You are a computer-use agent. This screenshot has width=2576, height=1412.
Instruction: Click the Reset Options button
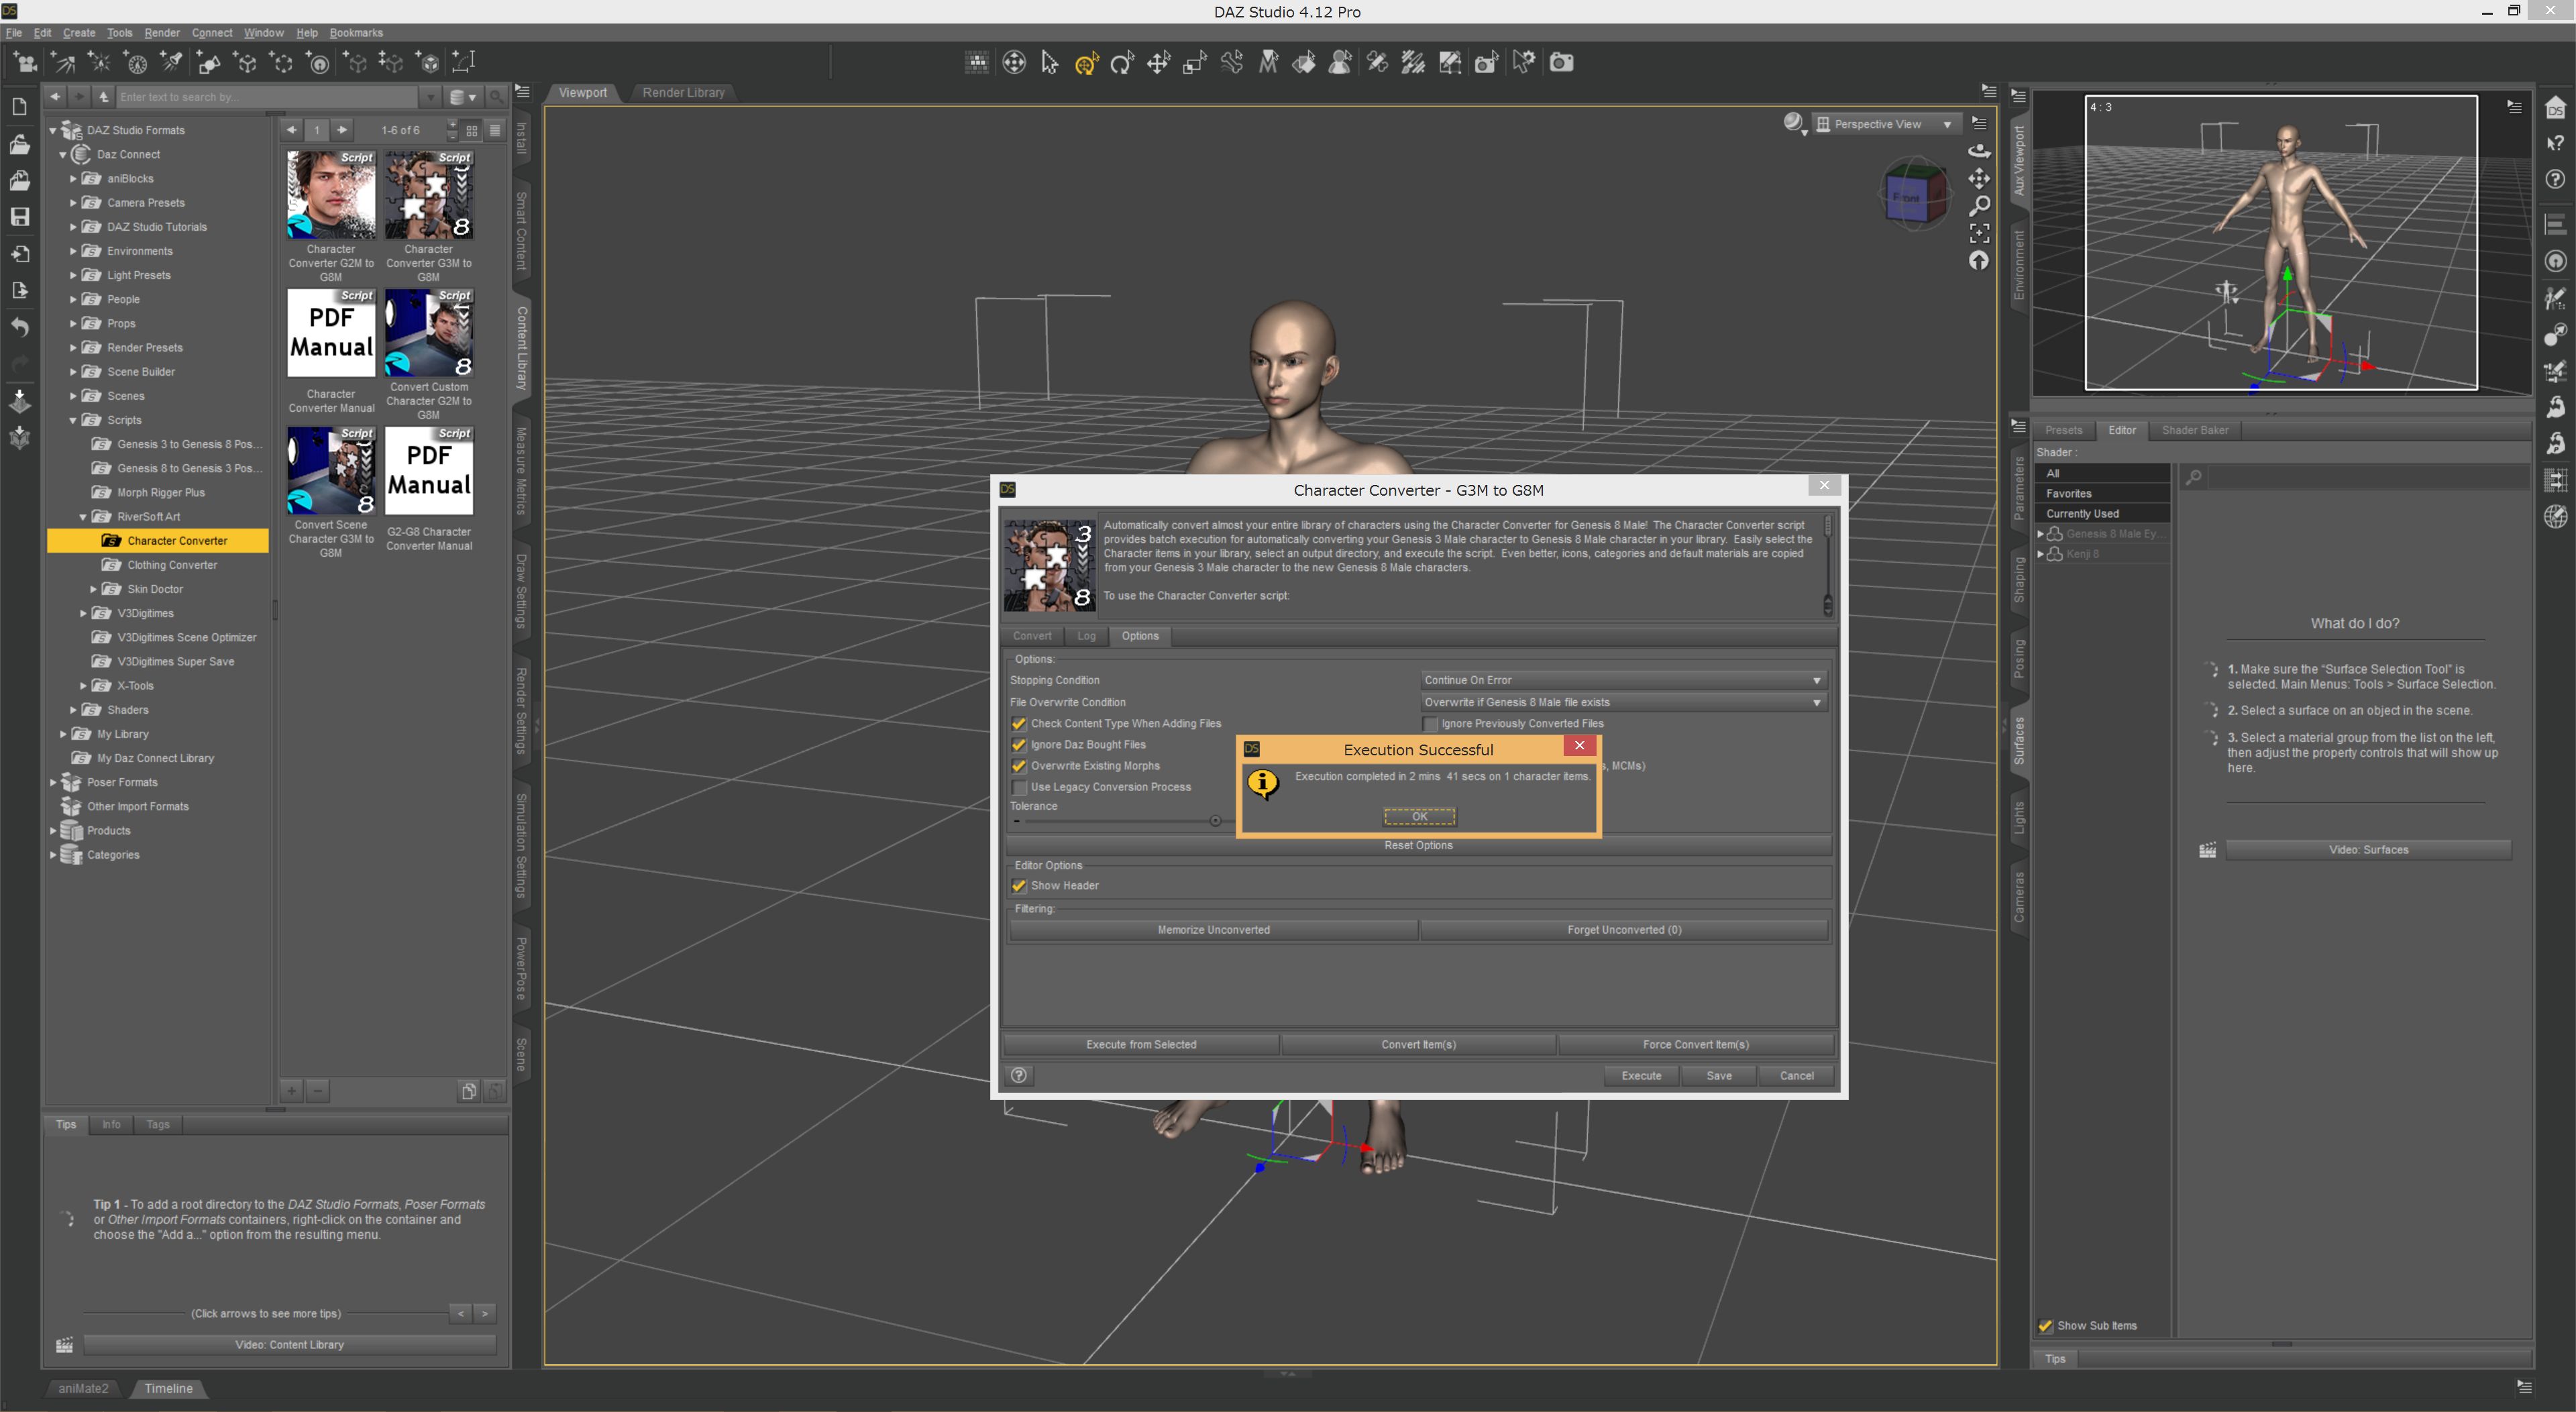[x=1418, y=845]
